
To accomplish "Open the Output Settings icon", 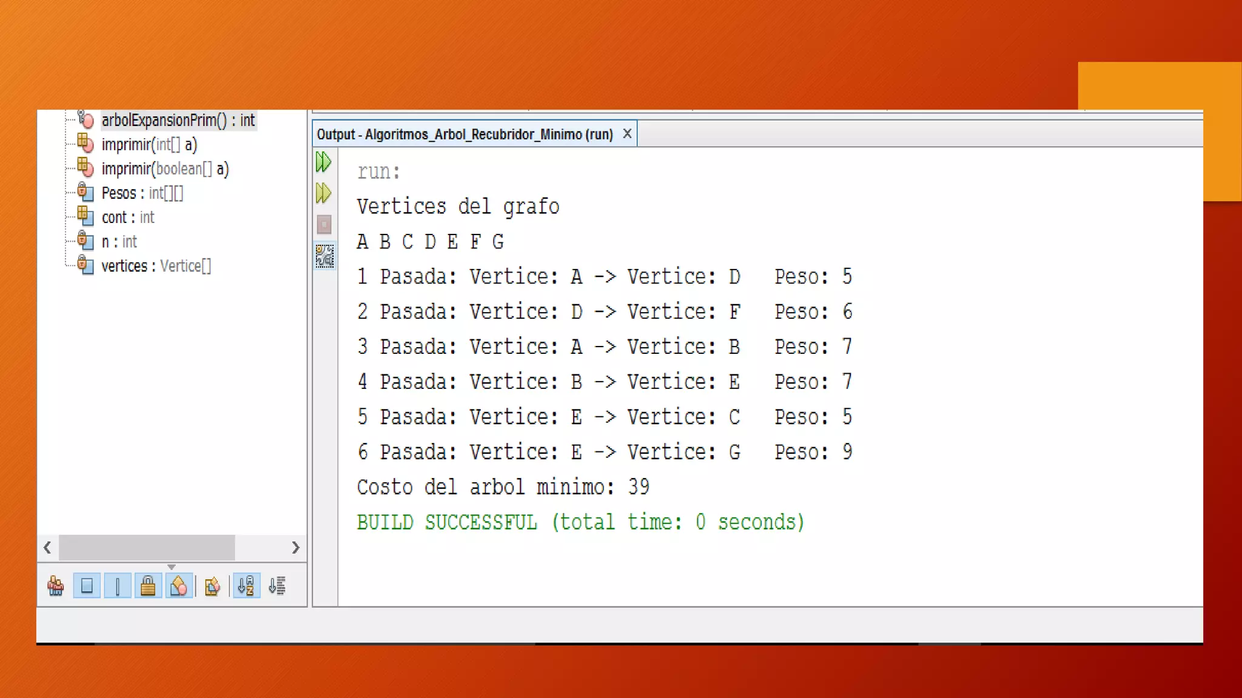I will click(324, 256).
